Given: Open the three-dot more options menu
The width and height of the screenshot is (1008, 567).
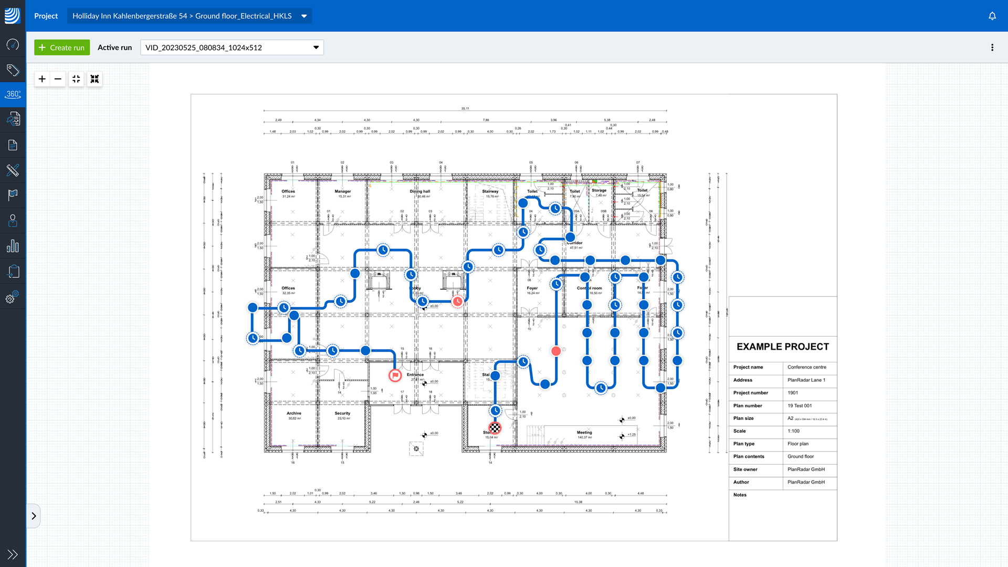Looking at the screenshot, I should pos(992,47).
